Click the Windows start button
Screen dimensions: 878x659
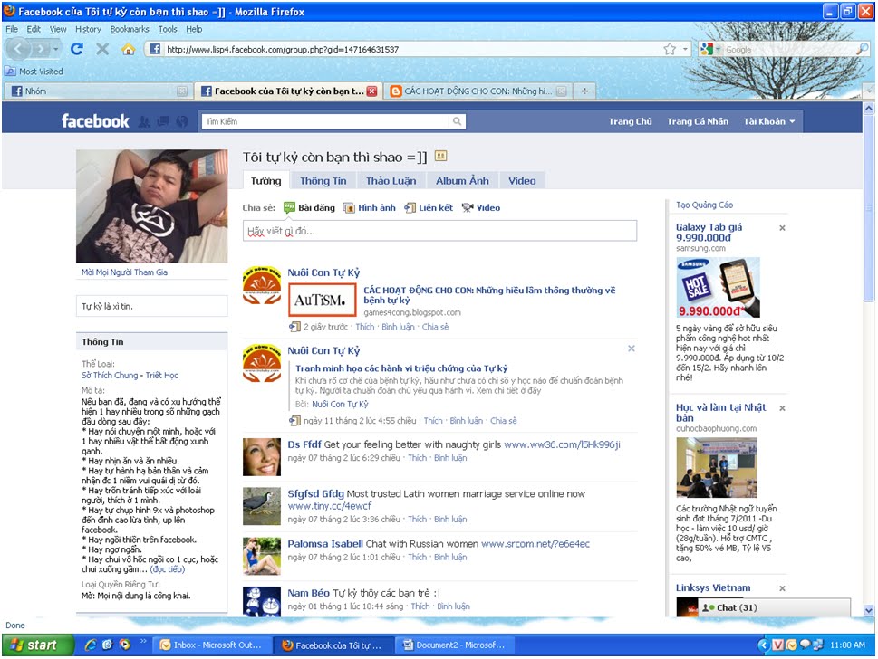pyautogui.click(x=38, y=645)
